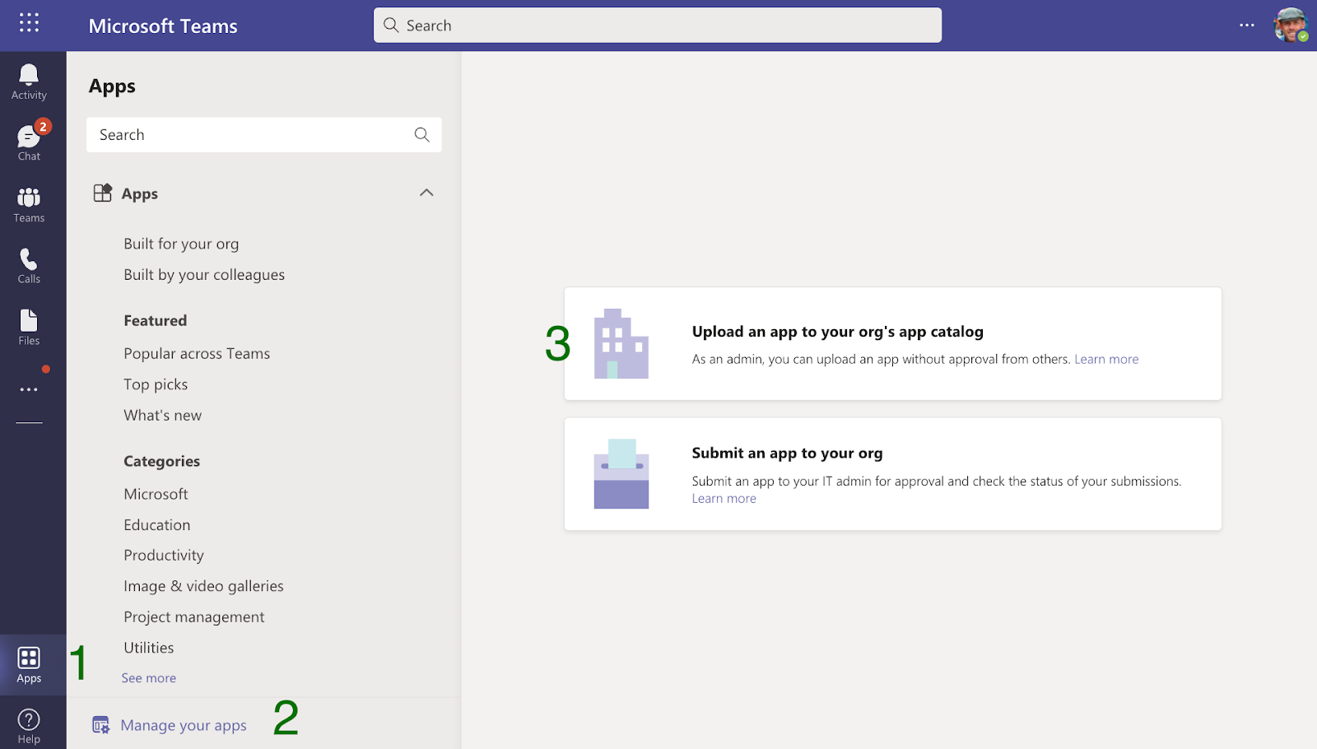Select the Utilities category
1317x749 pixels.
(x=149, y=648)
